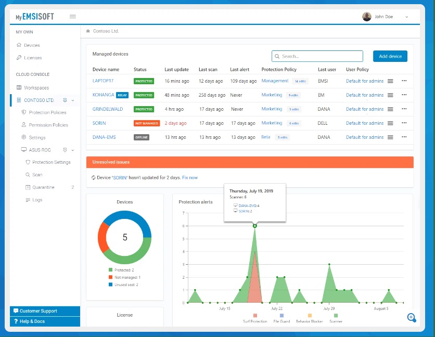Click the zoom magnifier icon at bottom right
This screenshot has width=435, height=337.
pyautogui.click(x=412, y=318)
